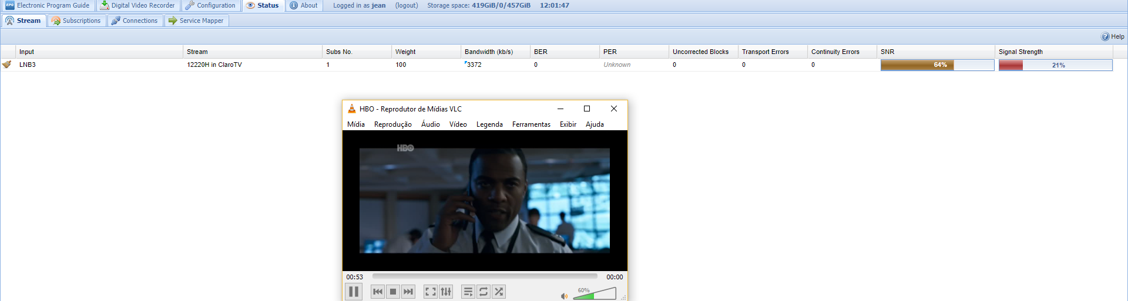Skip to previous media in VLC
Image resolution: width=1128 pixels, height=301 pixels.
point(378,292)
